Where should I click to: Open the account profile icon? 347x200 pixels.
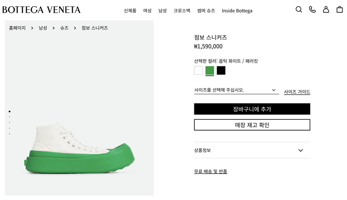326,9
